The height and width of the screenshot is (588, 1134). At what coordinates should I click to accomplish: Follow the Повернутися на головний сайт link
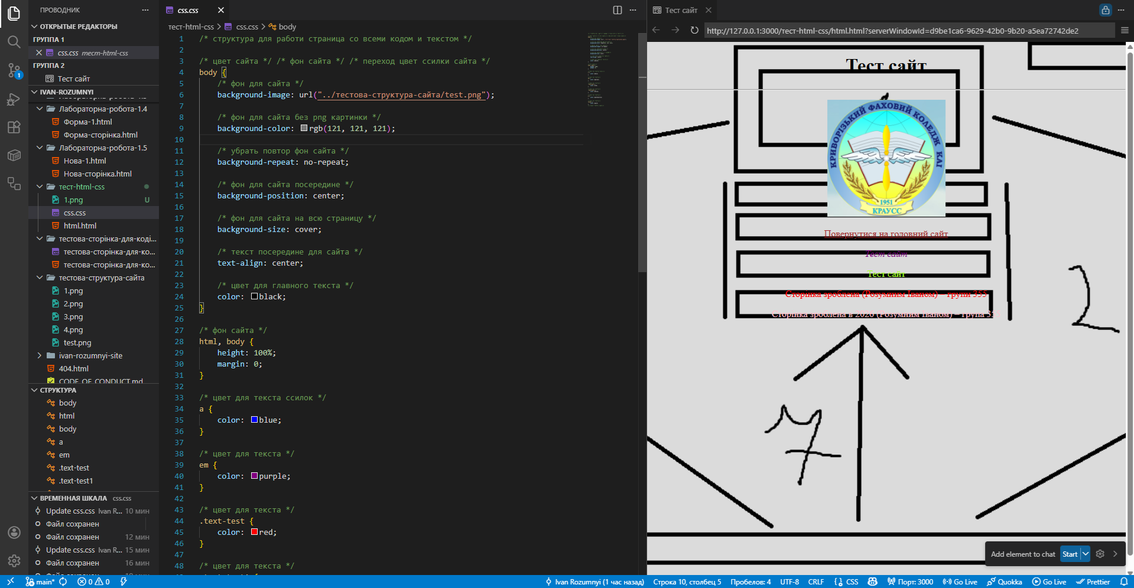[885, 234]
